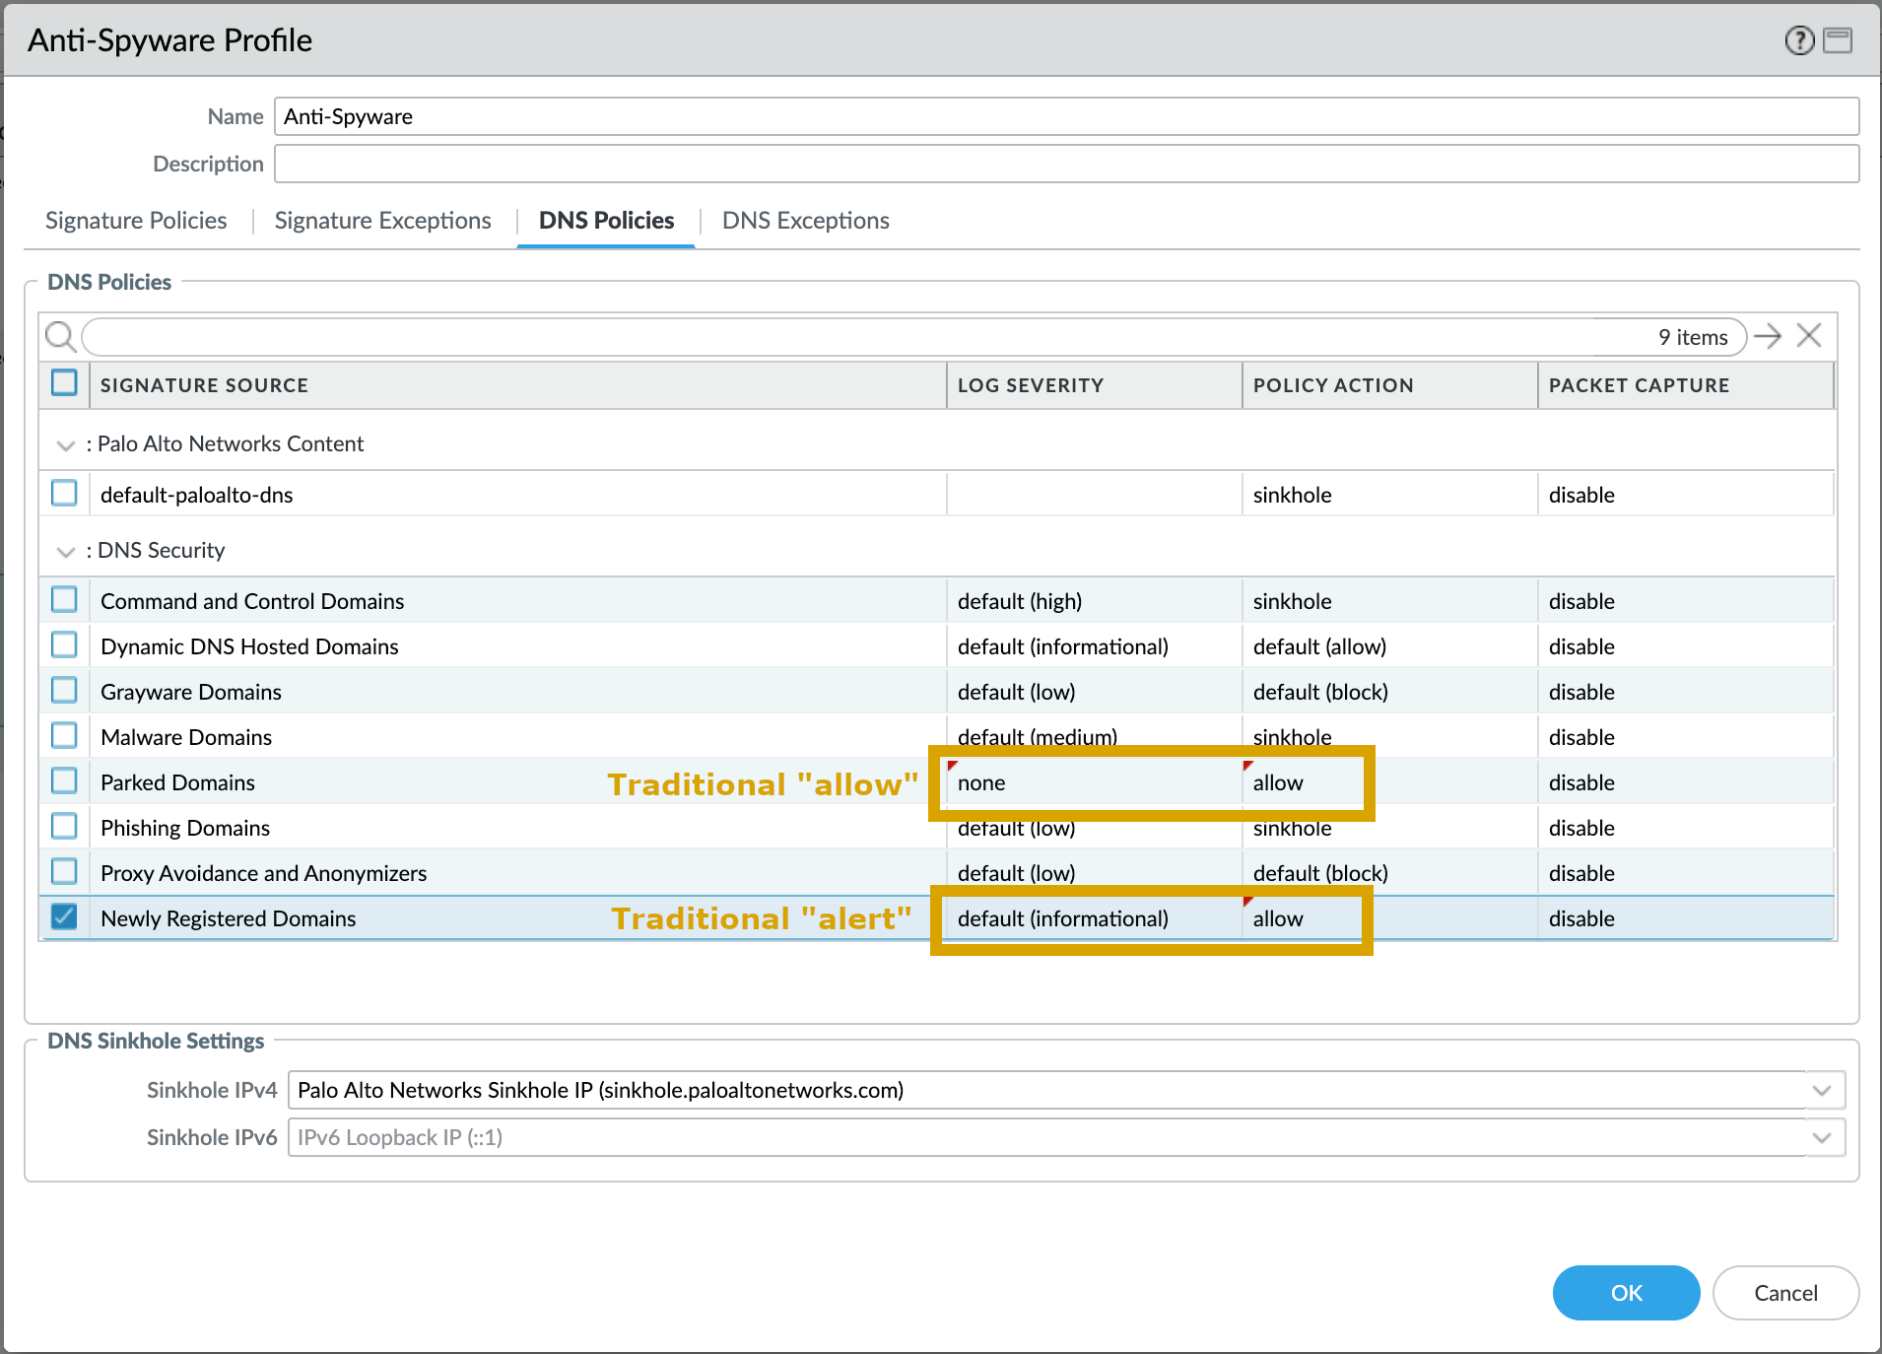Image resolution: width=1882 pixels, height=1354 pixels.
Task: Open the Sinkhole IPv6 dropdown
Action: pos(1822,1137)
